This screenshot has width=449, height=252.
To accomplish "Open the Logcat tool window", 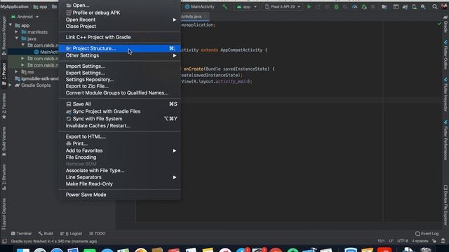I will click(71, 233).
